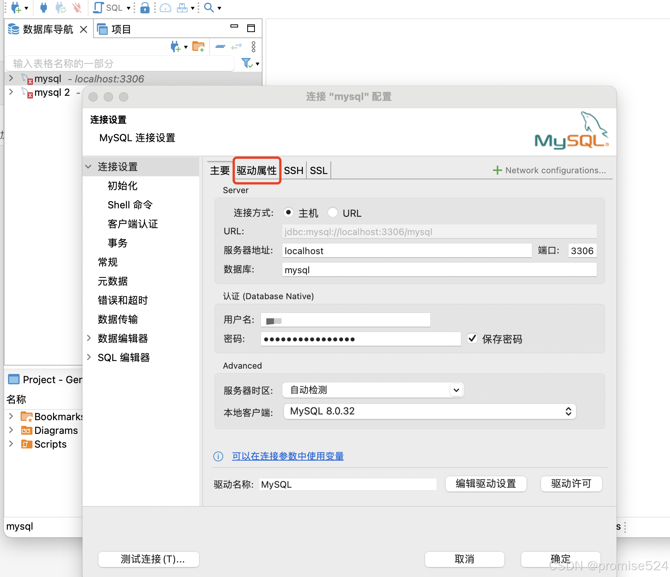Click the disconnect red plug icon in toolbar
The height and width of the screenshot is (577, 670).
click(x=77, y=7)
